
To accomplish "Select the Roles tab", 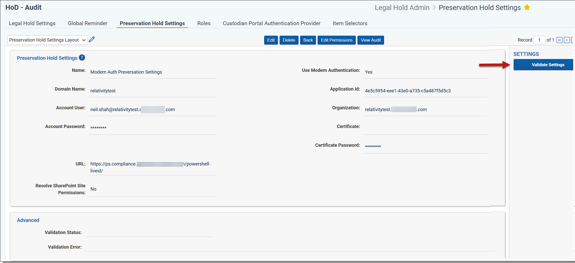I will click(204, 23).
